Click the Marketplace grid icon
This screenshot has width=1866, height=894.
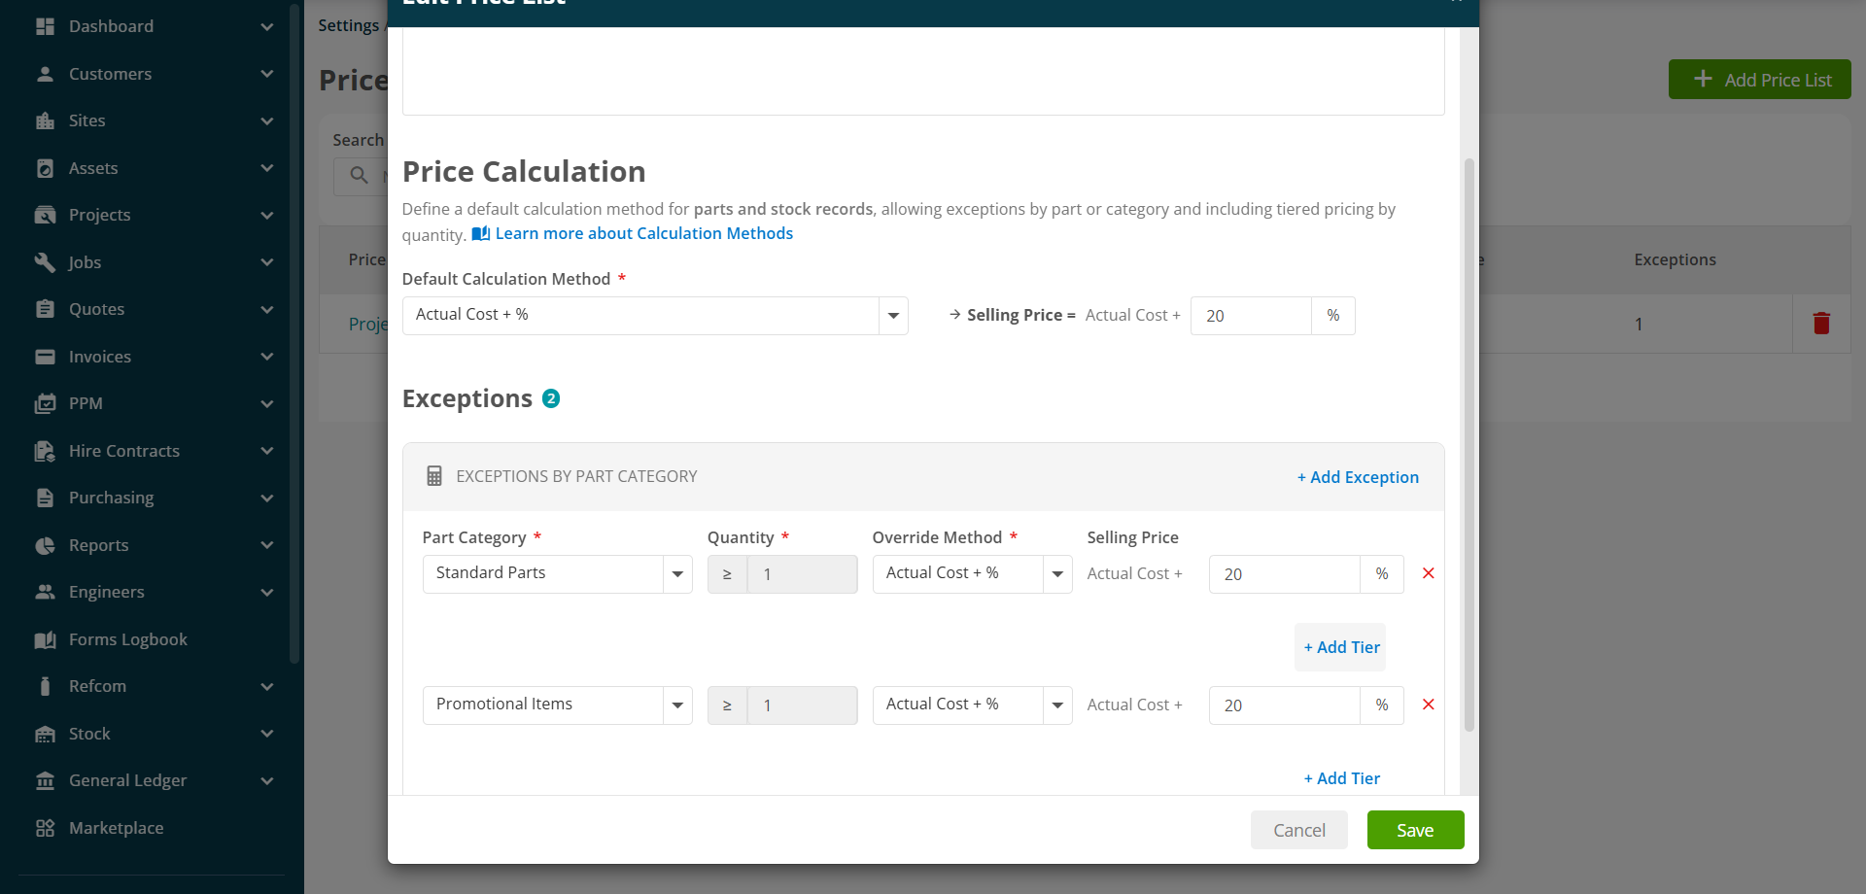click(45, 828)
